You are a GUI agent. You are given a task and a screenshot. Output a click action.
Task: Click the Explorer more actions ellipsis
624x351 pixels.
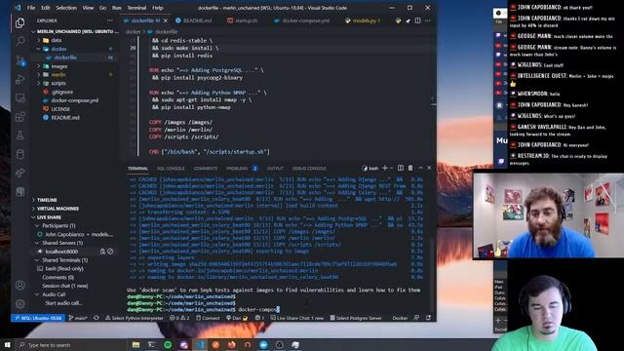(x=110, y=20)
